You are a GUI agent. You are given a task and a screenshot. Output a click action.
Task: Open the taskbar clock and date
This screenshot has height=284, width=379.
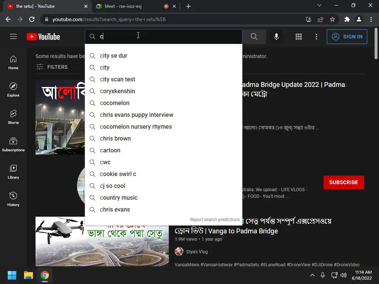362,275
